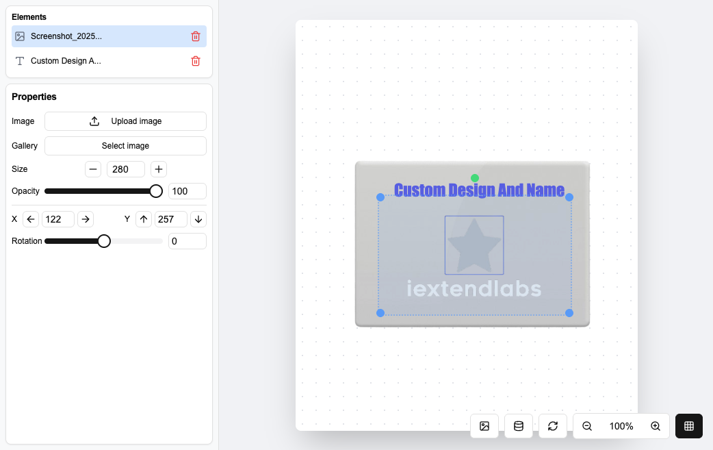Toggle the grid display button
The height and width of the screenshot is (450, 713).
tap(689, 426)
